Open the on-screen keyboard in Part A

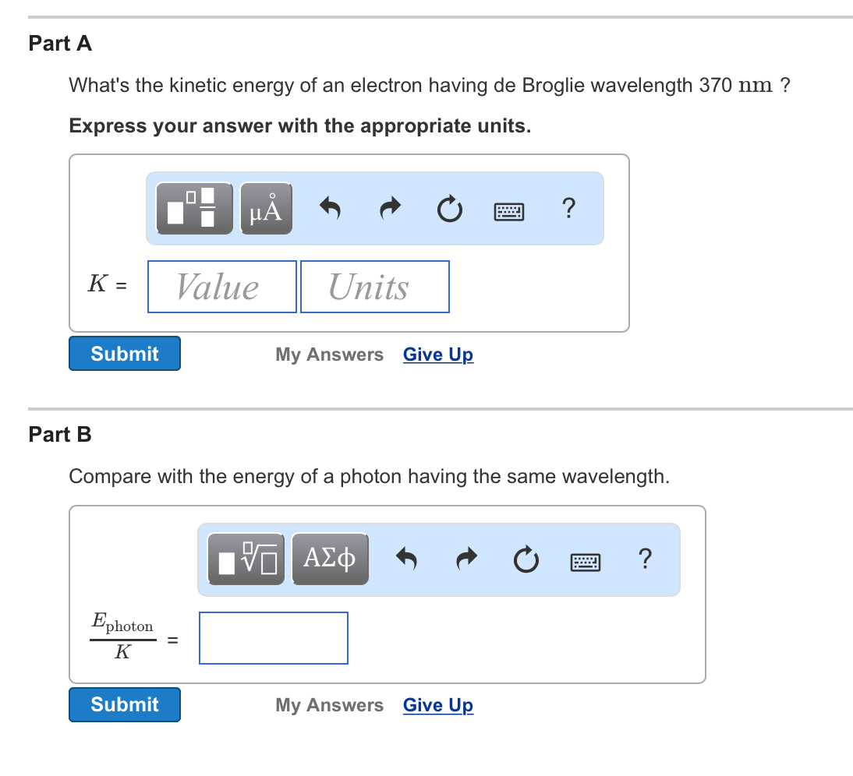[x=508, y=210]
